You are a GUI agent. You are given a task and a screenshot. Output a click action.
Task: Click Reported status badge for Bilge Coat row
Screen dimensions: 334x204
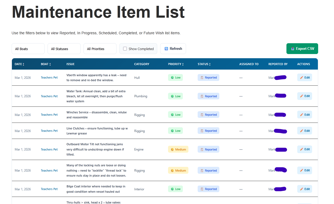pos(208,189)
